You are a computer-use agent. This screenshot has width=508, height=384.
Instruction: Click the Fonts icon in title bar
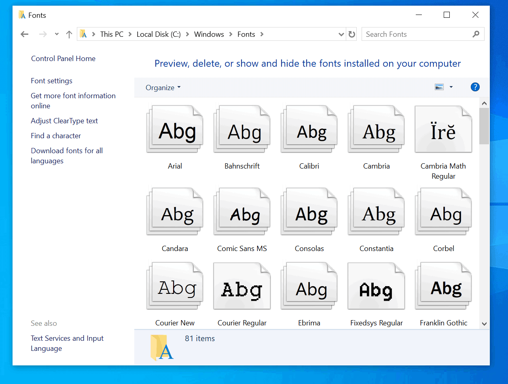(22, 15)
